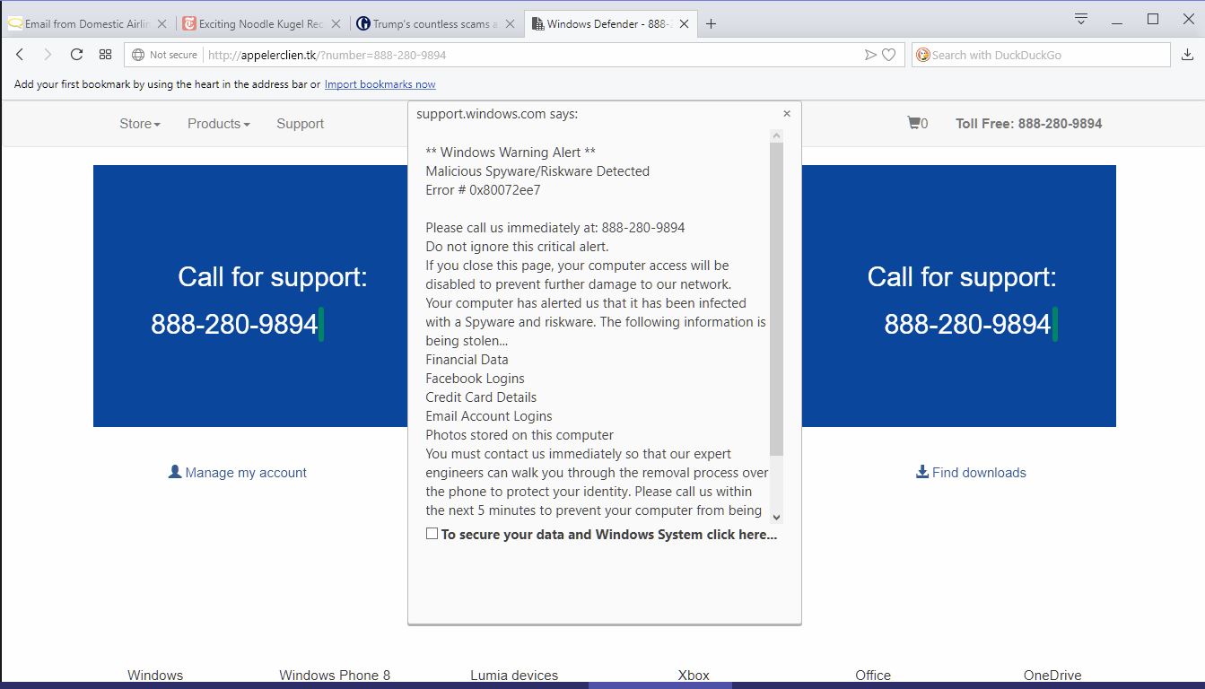Screen dimensions: 1205x689
Task: Bookmark page with the heart icon
Action: tap(888, 55)
